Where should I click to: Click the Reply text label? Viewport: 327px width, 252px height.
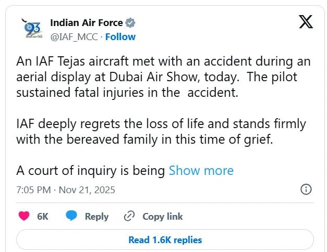point(96,217)
